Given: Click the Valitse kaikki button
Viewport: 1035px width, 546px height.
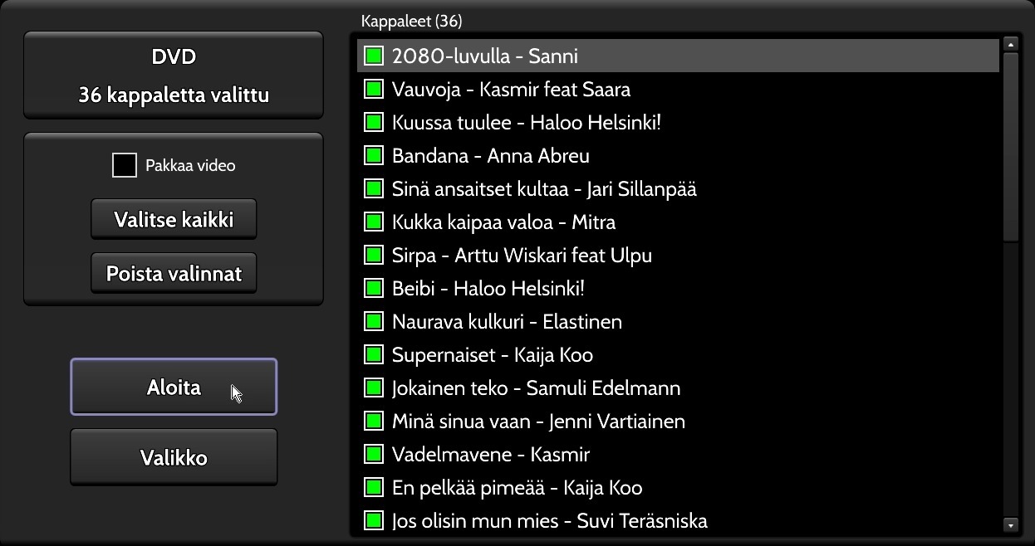Looking at the screenshot, I should pyautogui.click(x=174, y=220).
